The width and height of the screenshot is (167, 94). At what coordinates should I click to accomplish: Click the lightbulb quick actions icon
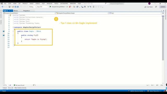[10, 15]
